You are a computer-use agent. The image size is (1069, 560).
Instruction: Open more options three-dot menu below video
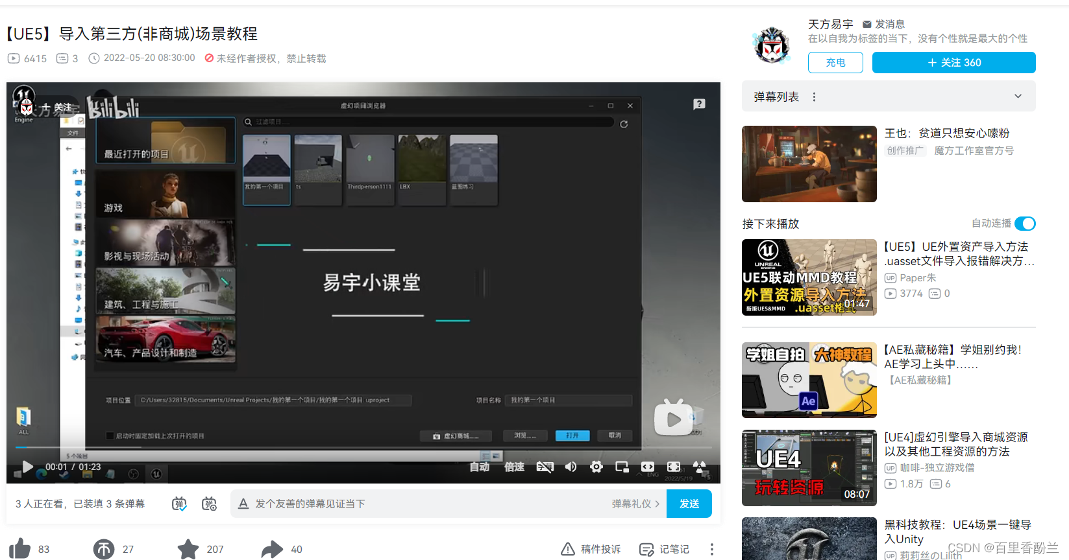click(712, 549)
